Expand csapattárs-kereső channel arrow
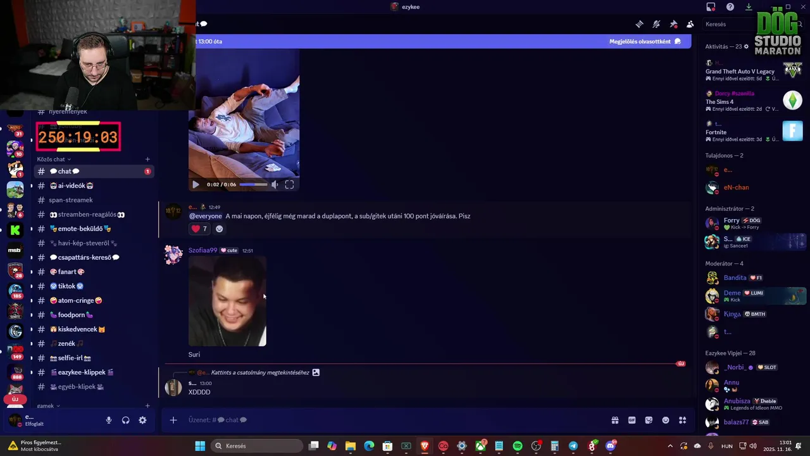 click(x=32, y=258)
